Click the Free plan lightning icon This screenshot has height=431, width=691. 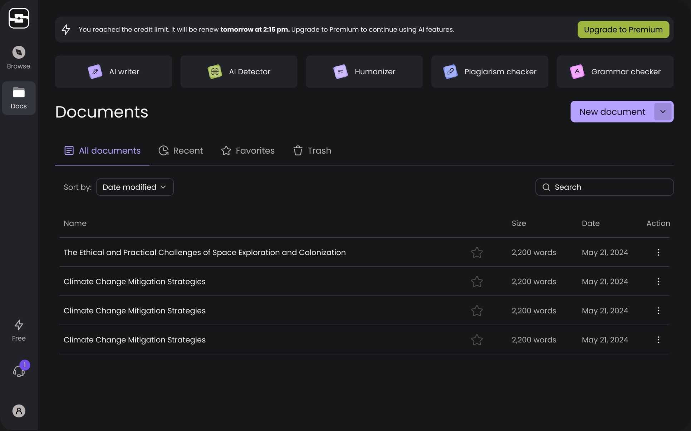tap(19, 325)
